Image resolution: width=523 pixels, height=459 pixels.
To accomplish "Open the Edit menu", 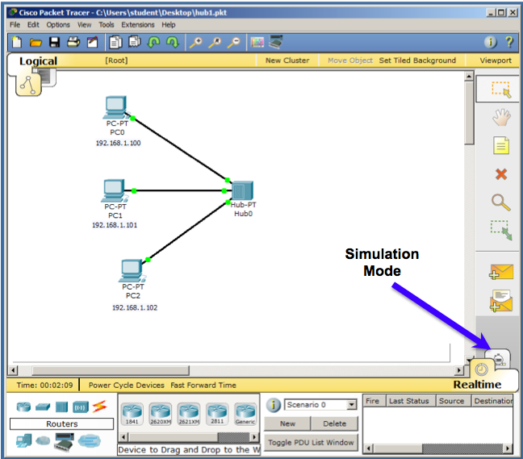I will click(x=33, y=25).
